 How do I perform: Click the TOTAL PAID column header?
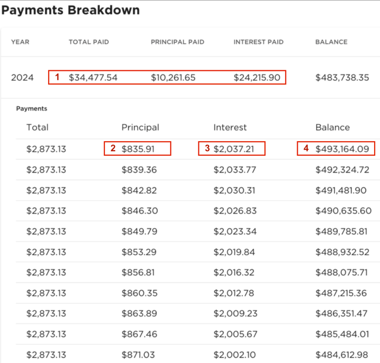tap(89, 42)
